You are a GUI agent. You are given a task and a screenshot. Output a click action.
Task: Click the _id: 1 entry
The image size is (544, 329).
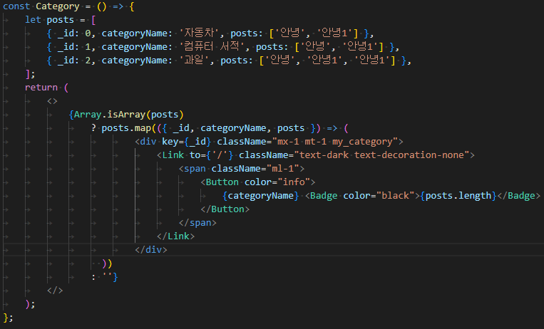pyautogui.click(x=74, y=47)
